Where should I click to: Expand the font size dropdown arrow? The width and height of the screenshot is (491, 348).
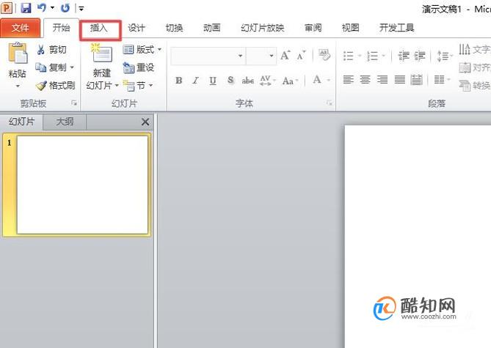(271, 56)
